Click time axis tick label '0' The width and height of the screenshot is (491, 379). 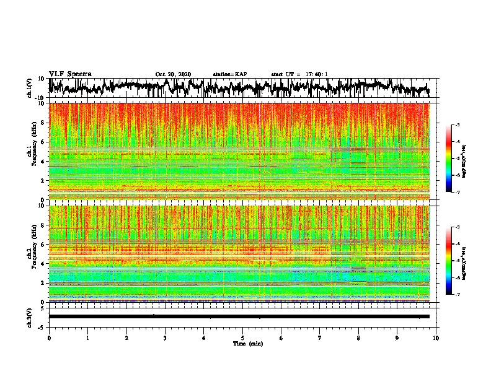click(x=49, y=338)
